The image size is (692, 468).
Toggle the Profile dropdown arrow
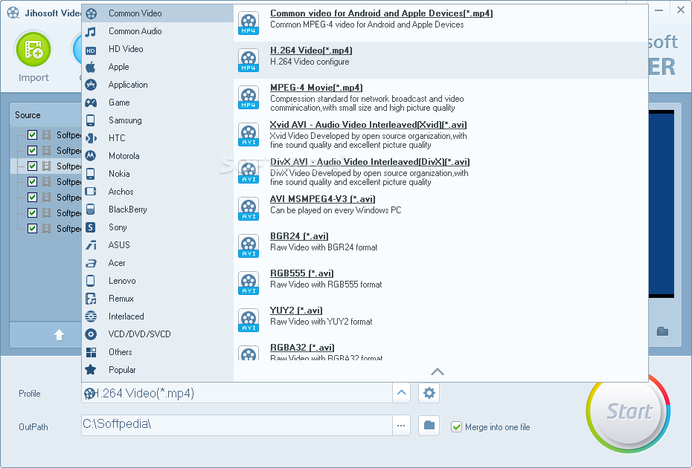[x=401, y=393]
